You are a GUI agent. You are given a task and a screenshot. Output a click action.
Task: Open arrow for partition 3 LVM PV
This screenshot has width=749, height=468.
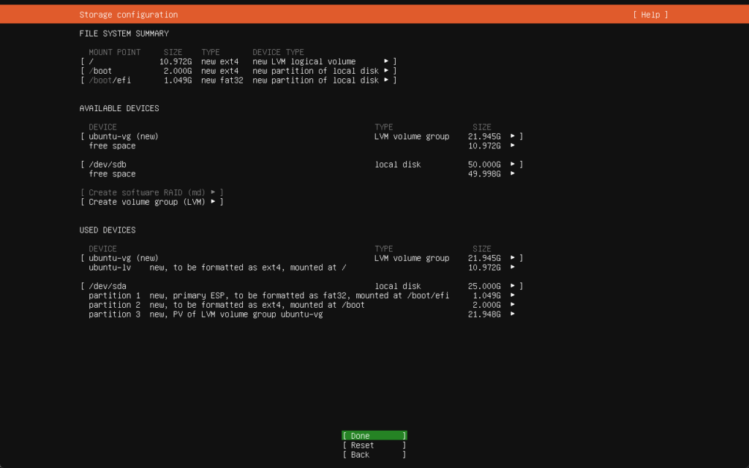(513, 314)
